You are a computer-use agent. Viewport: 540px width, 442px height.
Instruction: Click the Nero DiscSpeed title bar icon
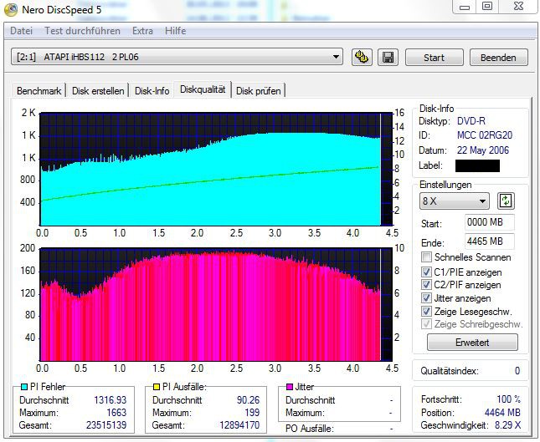[x=11, y=9]
